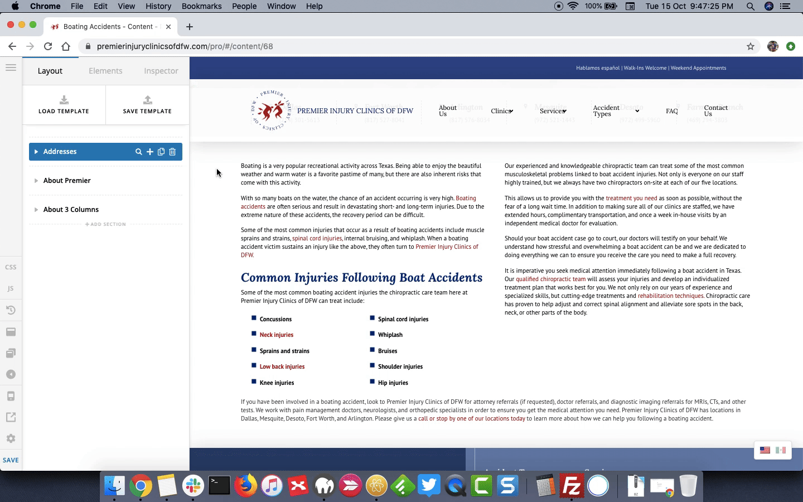Click Add Section below the list
The width and height of the screenshot is (803, 502).
click(105, 224)
